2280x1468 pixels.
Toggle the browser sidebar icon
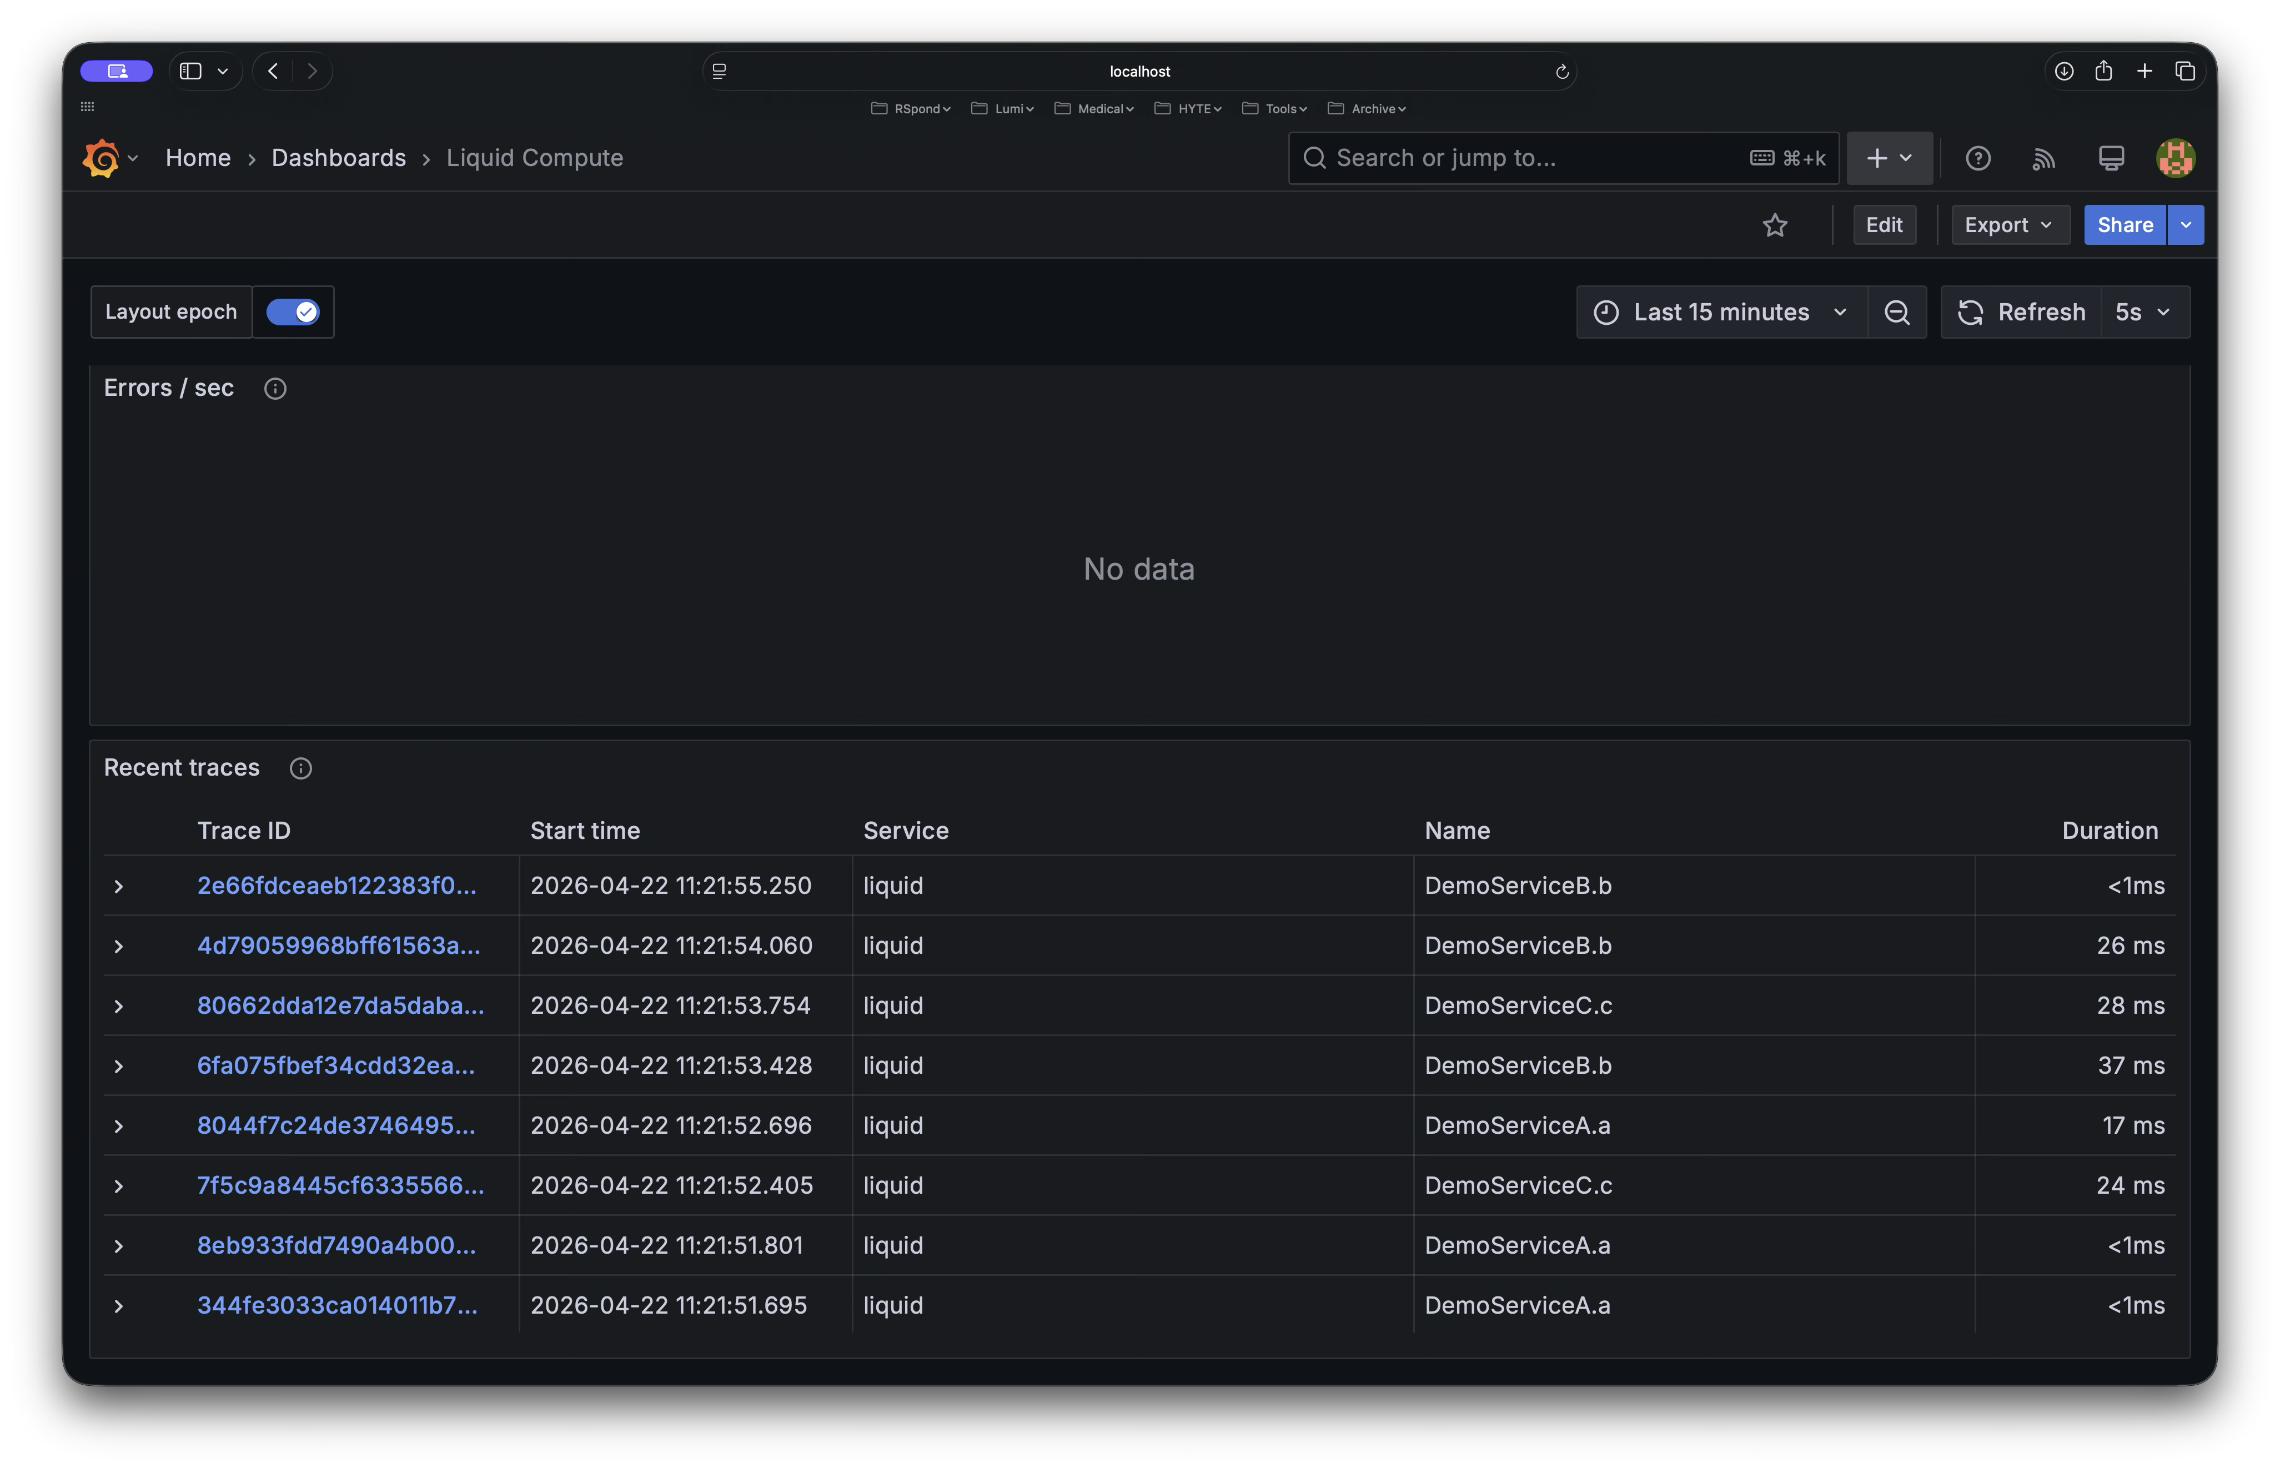tap(190, 72)
